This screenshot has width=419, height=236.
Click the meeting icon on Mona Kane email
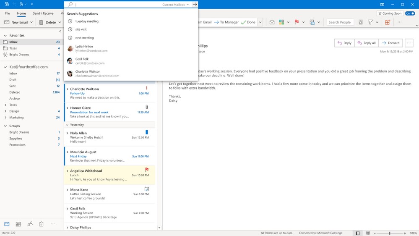(147, 189)
